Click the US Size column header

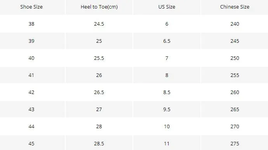(167, 7)
